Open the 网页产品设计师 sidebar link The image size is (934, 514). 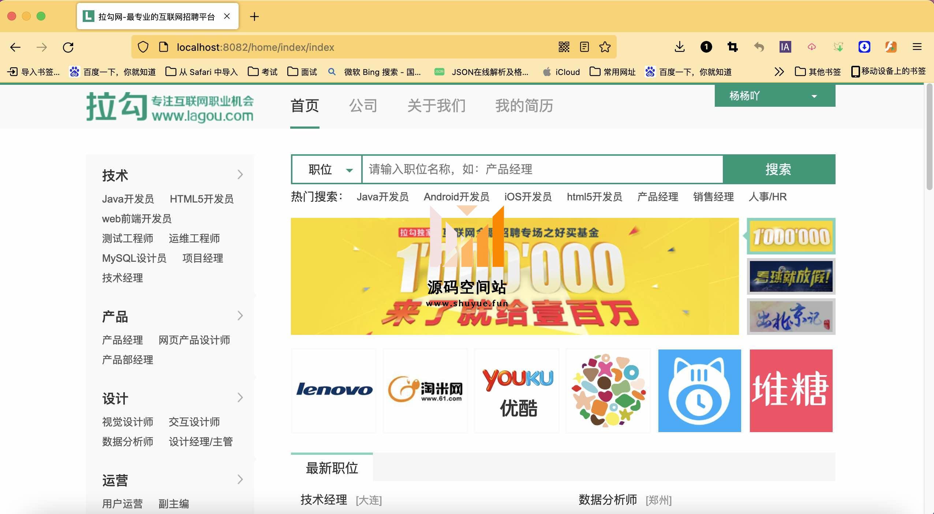pos(194,340)
